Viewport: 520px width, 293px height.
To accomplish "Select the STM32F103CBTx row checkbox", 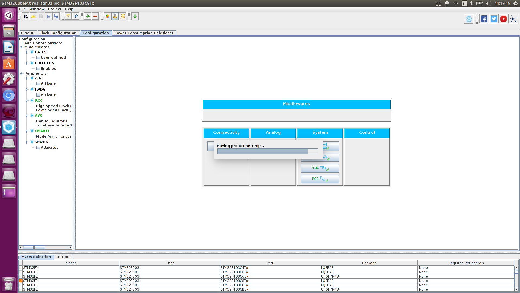I will [21, 285].
